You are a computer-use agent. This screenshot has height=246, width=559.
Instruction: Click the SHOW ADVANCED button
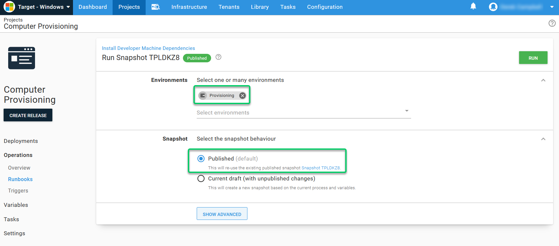[x=222, y=214]
